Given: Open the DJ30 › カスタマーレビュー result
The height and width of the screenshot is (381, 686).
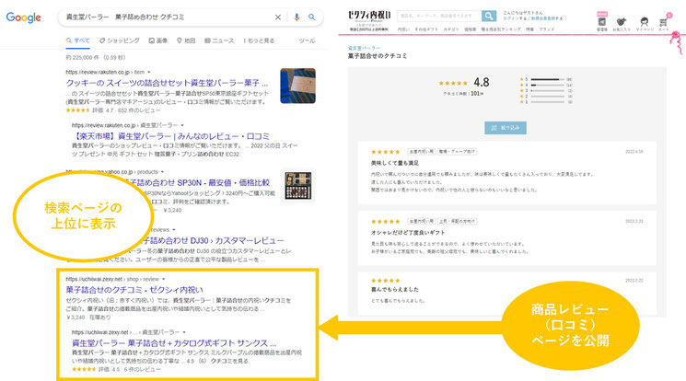Looking at the screenshot, I should click(x=213, y=240).
